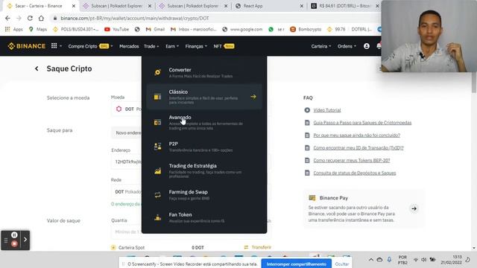Open the Mercados page
Viewport: 477px width, 268px height.
(129, 46)
